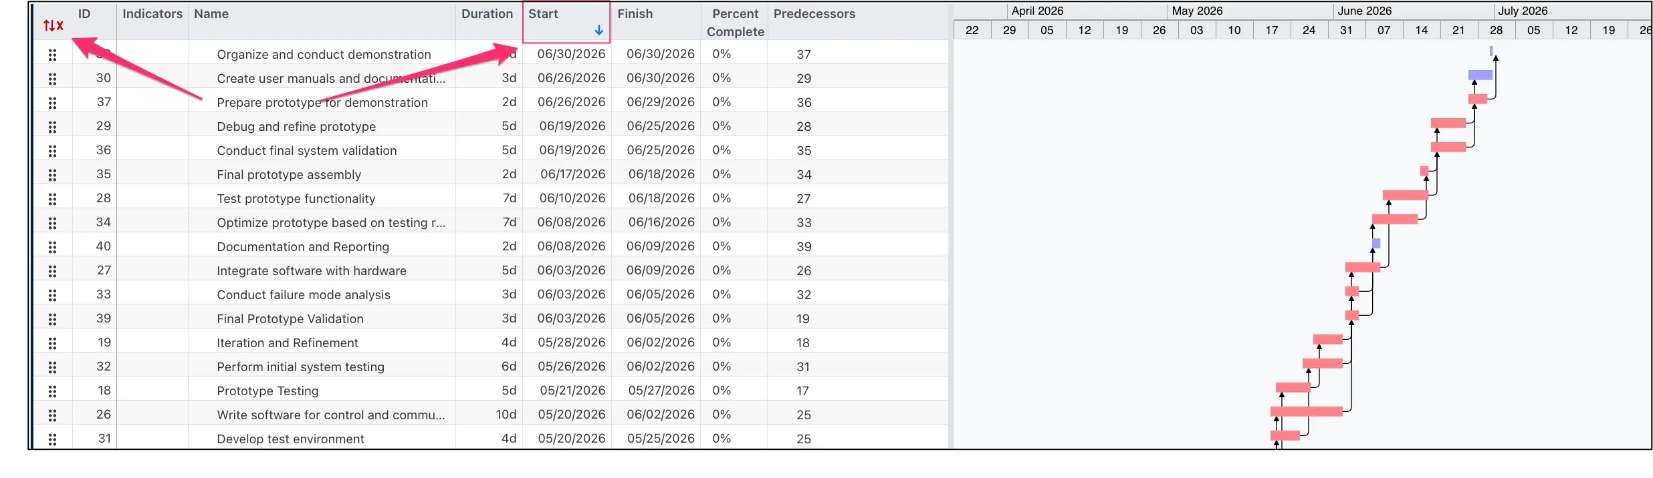Click predecessor 19 of Final Prototype Validation
The width and height of the screenshot is (1653, 478).
click(x=803, y=319)
